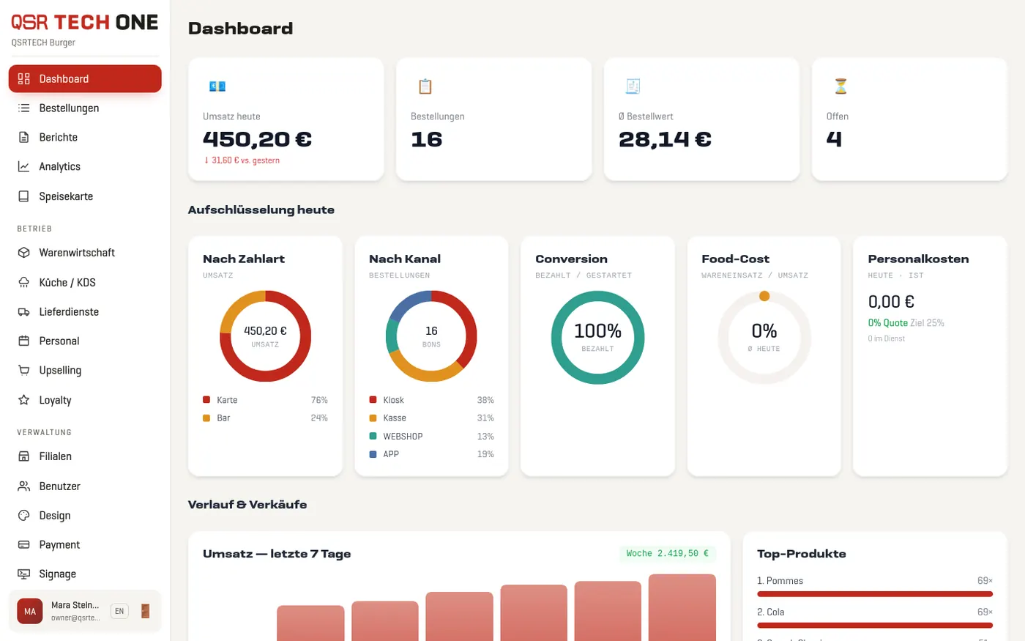Click the teal WEBSHOP legend swatch
The image size is (1025, 641).
pos(373,437)
